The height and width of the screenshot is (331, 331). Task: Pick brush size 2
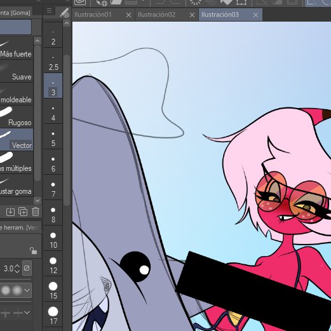coord(53,35)
